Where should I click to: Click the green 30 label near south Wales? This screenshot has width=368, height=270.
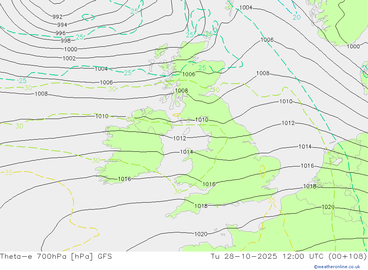tap(178, 192)
